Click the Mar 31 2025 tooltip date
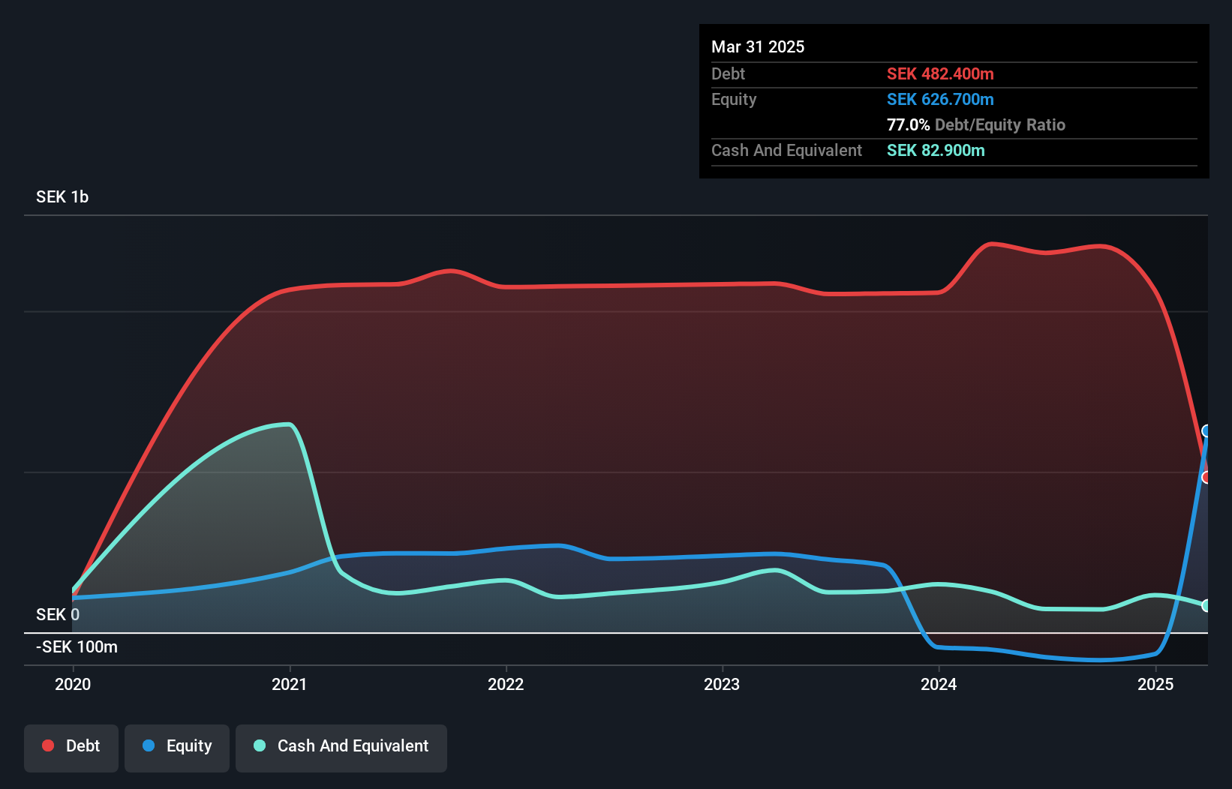Screen dimensions: 1232x789 point(758,47)
